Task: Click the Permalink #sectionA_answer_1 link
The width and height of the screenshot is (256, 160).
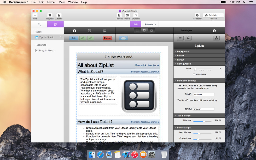Action: pos(145,72)
